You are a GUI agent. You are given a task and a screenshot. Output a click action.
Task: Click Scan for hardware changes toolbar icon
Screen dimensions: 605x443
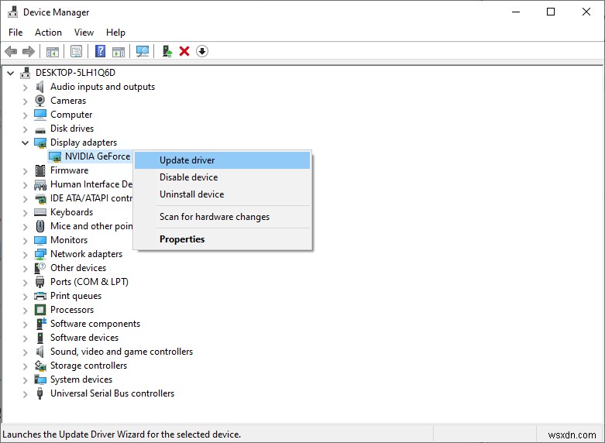click(x=143, y=51)
